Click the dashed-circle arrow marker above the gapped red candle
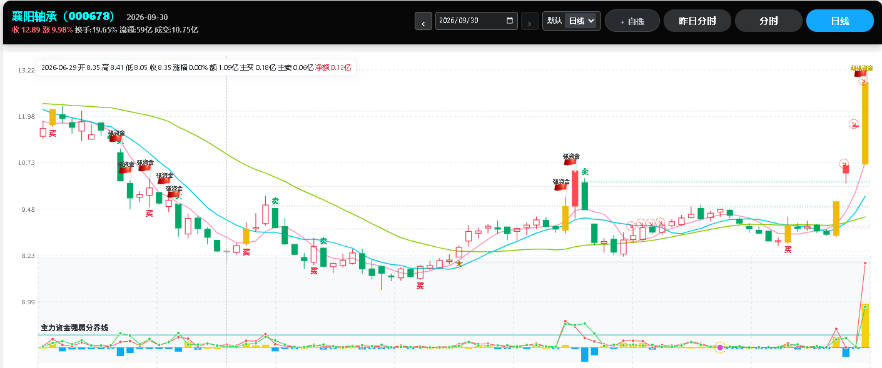882x368 pixels. coord(844,163)
